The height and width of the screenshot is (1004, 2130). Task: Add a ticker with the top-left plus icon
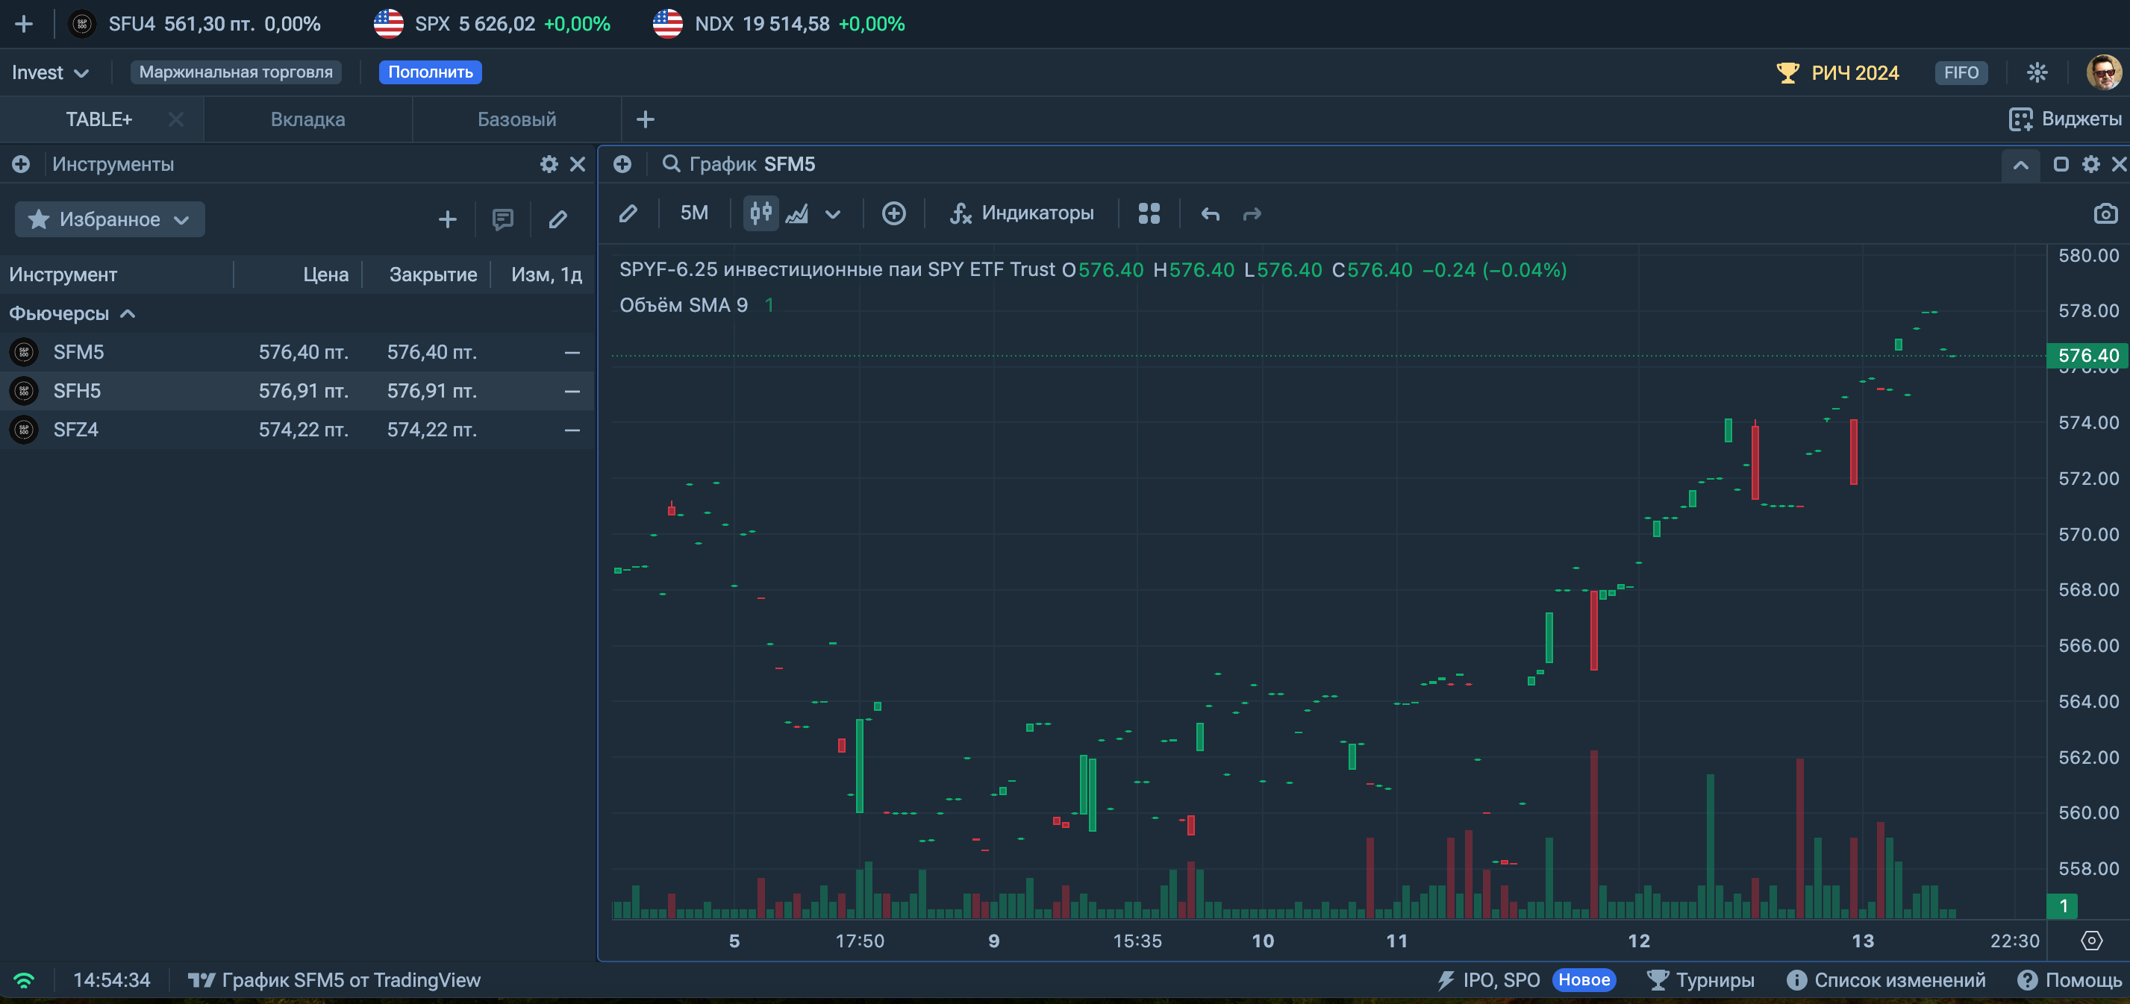tap(24, 24)
